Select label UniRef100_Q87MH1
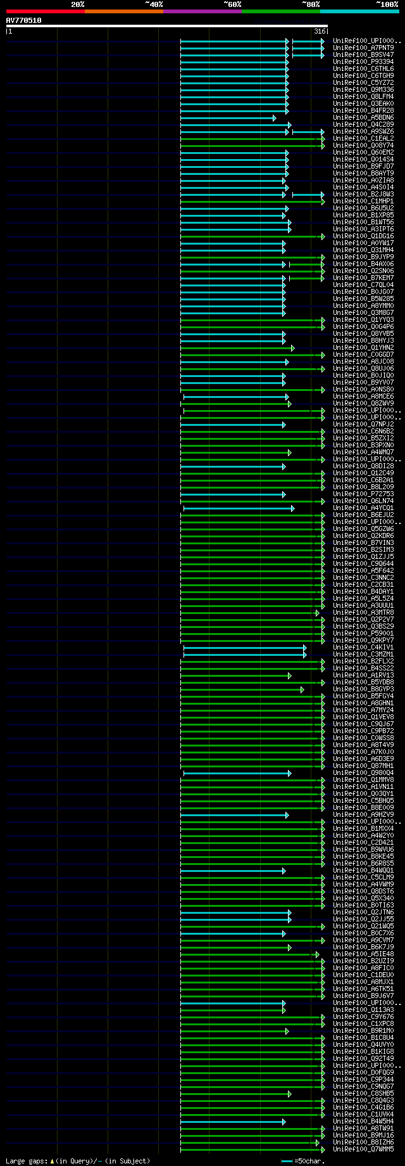The width and height of the screenshot is (405, 1166). tap(363, 766)
